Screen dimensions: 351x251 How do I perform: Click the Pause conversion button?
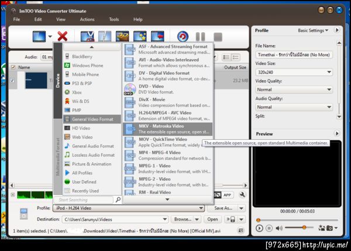(200, 37)
